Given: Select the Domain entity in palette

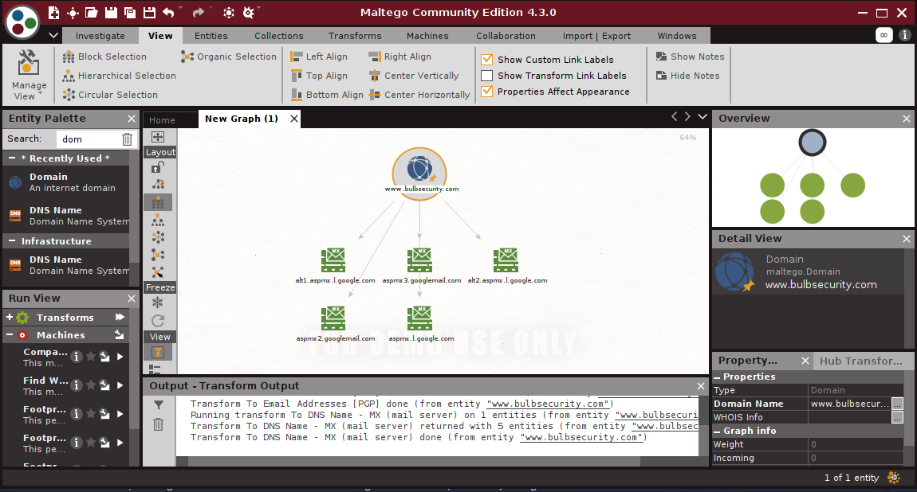Looking at the screenshot, I should (x=65, y=182).
